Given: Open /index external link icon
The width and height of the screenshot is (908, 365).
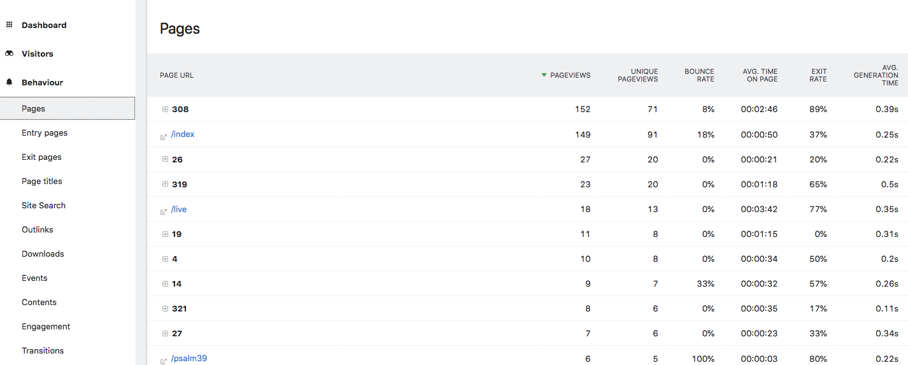Looking at the screenshot, I should (164, 136).
